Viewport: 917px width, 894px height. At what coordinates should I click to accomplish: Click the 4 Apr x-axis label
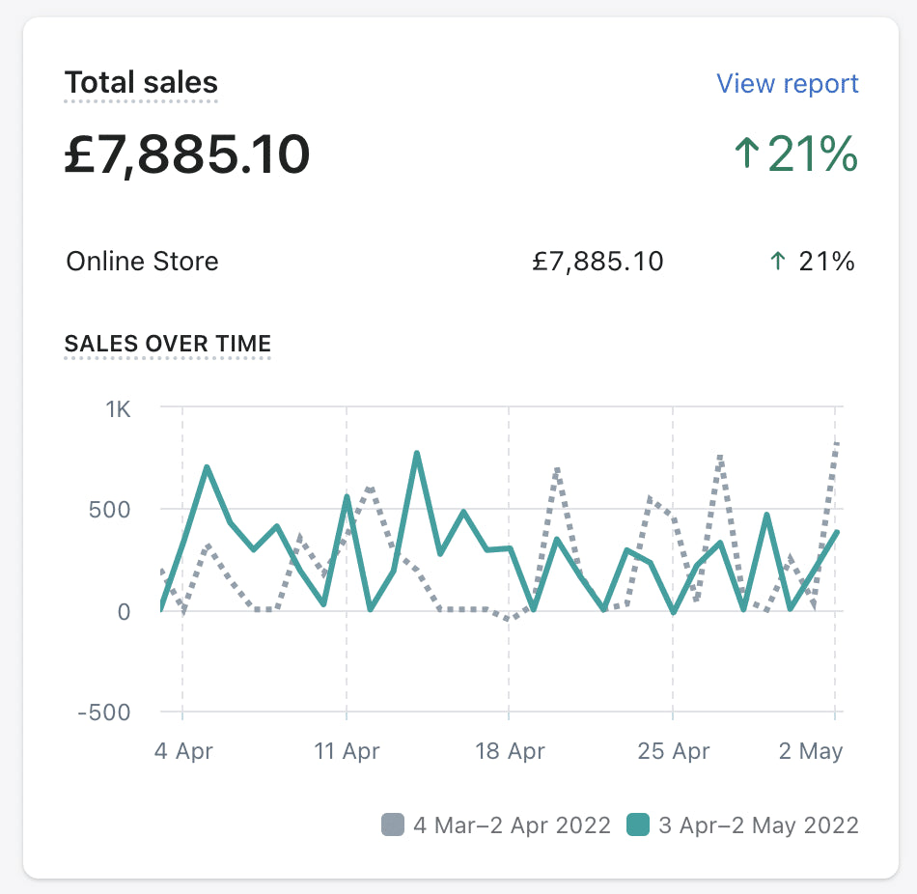point(183,751)
